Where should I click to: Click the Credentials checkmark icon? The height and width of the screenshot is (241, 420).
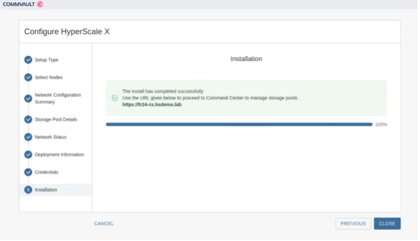(x=28, y=172)
